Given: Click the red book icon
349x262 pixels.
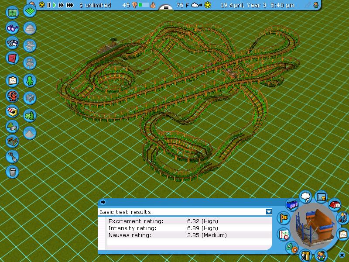Looking at the screenshot, I should point(12,58).
